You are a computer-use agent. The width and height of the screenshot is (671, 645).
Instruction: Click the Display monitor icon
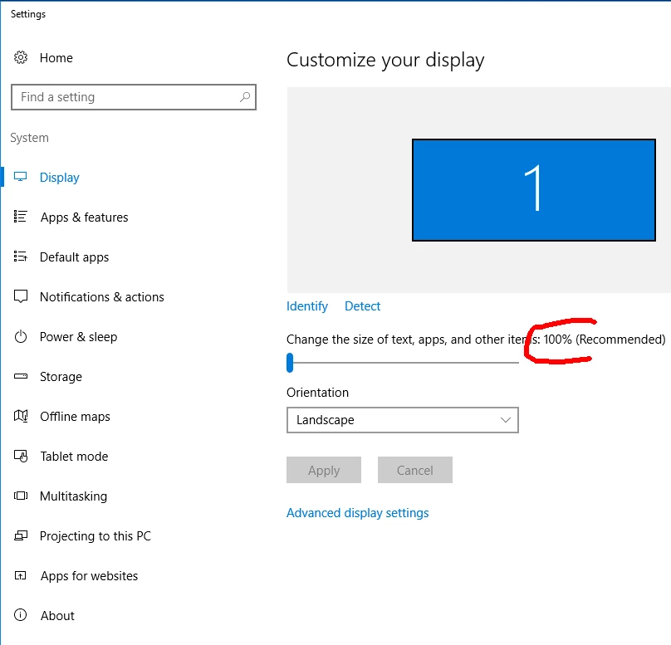(x=20, y=177)
